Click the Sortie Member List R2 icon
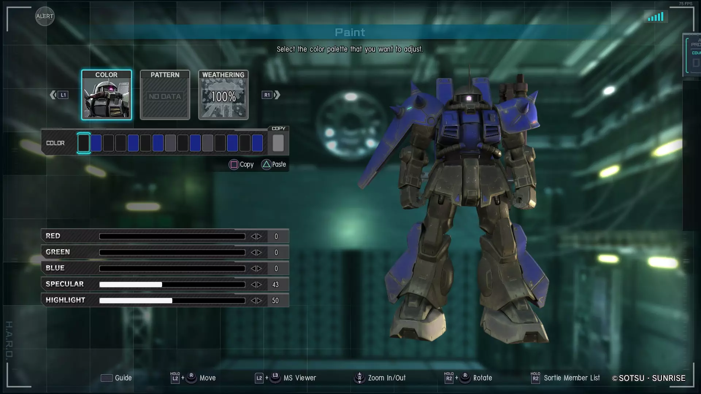The height and width of the screenshot is (394, 701). click(x=535, y=378)
